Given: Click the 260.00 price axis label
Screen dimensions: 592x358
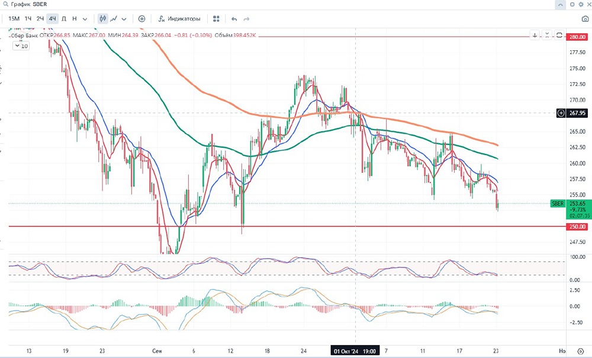Looking at the screenshot, I should tap(578, 163).
